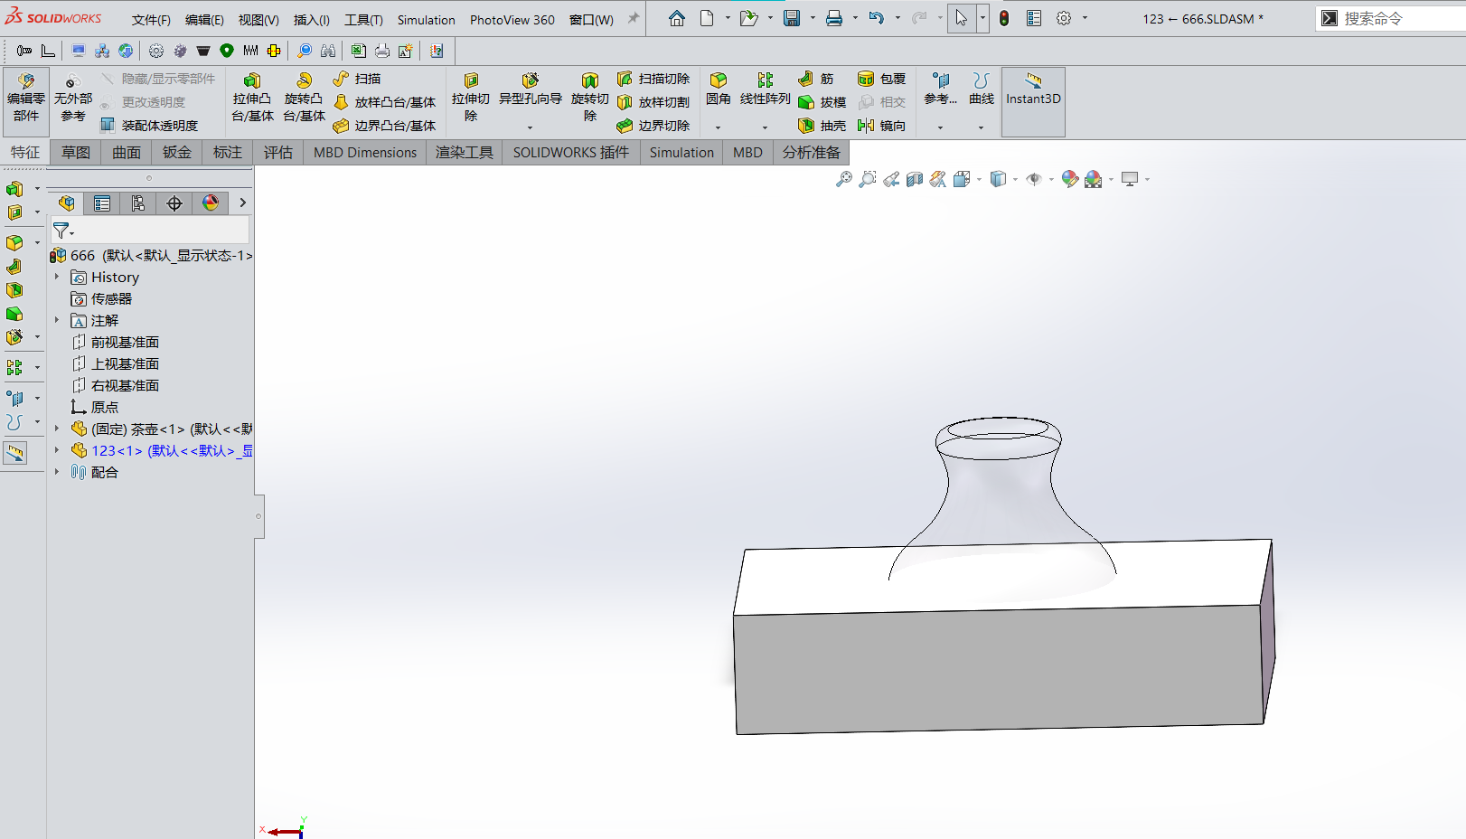
Task: Click the 拉伸切除 tool
Action: [x=469, y=99]
